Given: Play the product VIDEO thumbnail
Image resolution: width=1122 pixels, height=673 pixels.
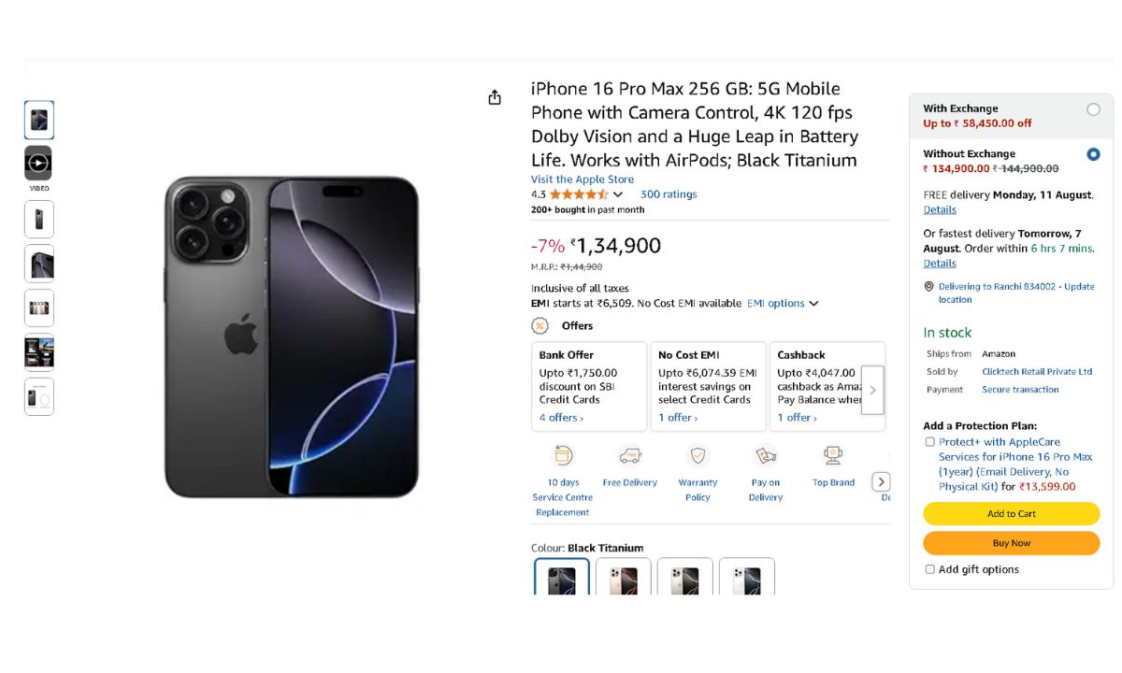Looking at the screenshot, I should (x=38, y=164).
